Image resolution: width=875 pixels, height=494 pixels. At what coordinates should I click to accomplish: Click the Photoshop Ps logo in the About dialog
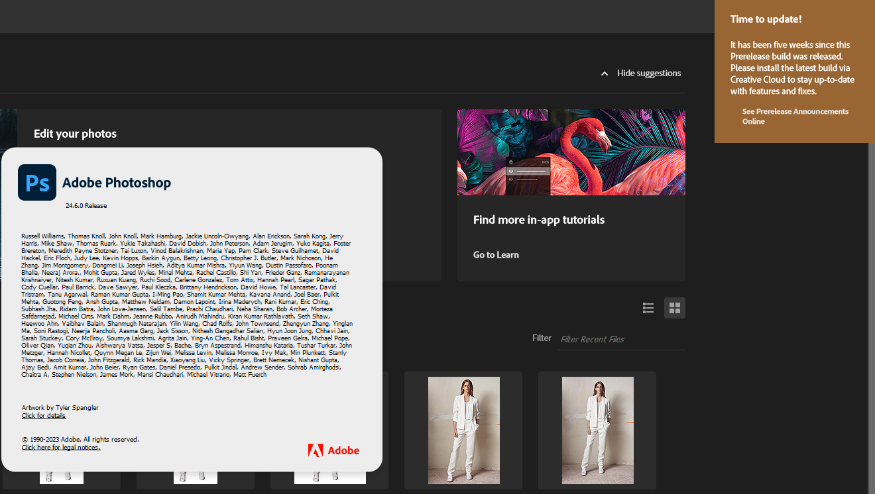click(37, 182)
